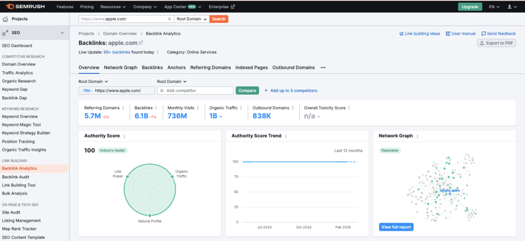Open the EN language selector

coord(494,7)
